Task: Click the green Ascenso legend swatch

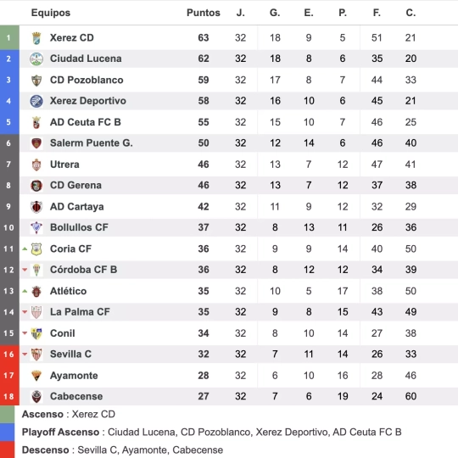Action: 7,414
